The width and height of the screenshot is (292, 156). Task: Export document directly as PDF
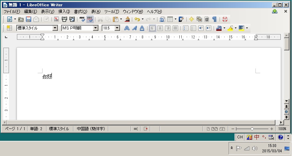point(56,20)
